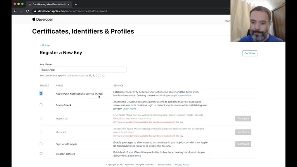Click the Apple Developer logo
Screen dimensions: 297x167
point(42,19)
